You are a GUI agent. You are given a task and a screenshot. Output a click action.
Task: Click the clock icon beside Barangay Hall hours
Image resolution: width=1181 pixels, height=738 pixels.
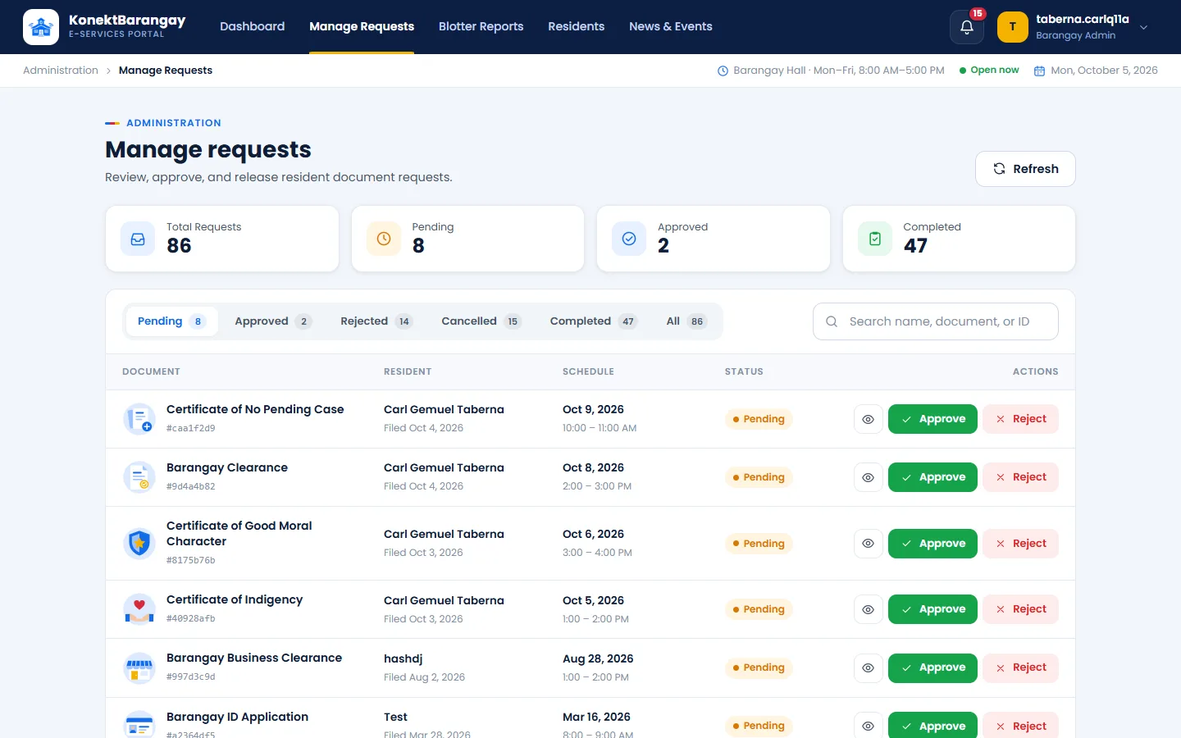(723, 71)
